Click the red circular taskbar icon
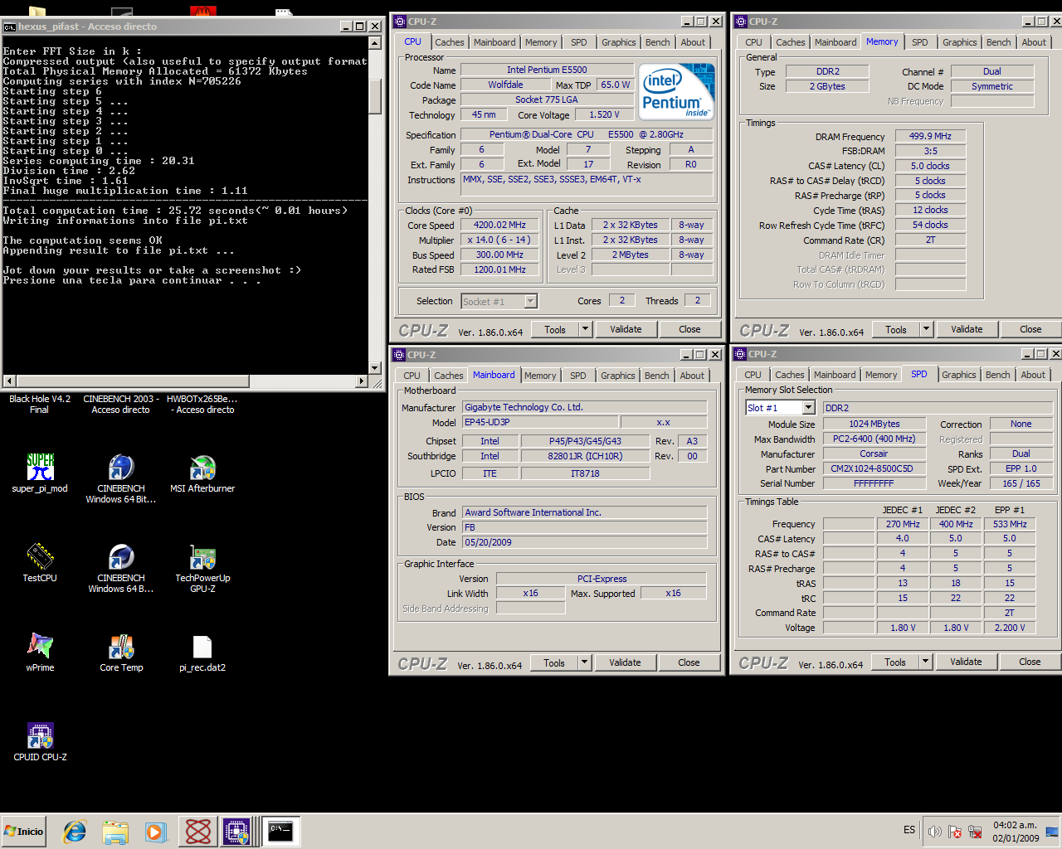Viewport: 1062px width, 849px height. point(197,831)
